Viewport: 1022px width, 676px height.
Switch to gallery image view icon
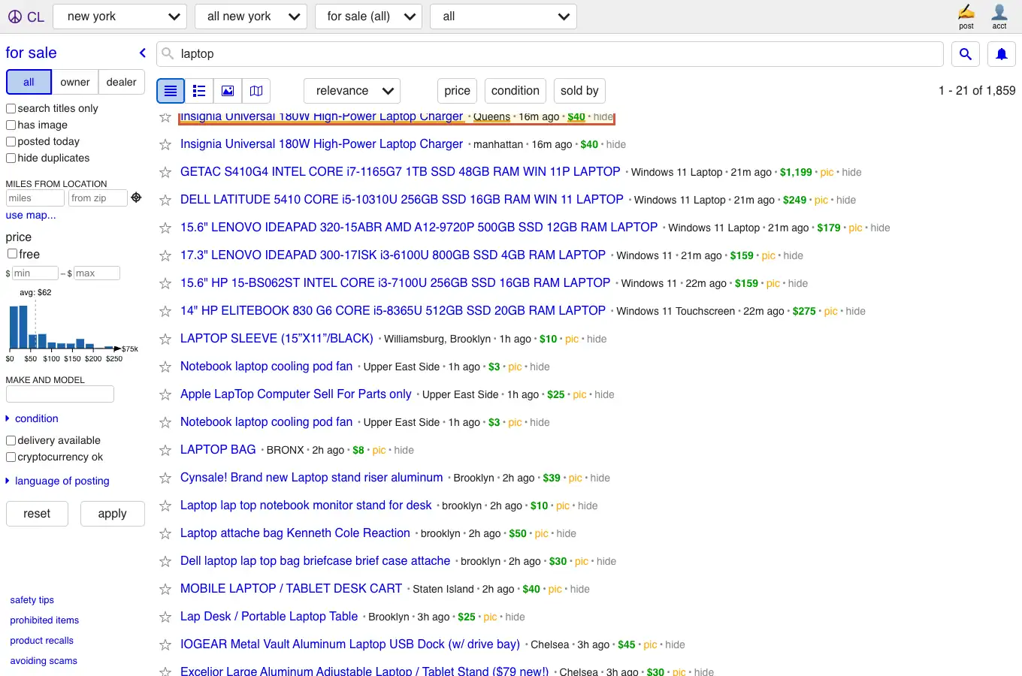[x=228, y=91]
